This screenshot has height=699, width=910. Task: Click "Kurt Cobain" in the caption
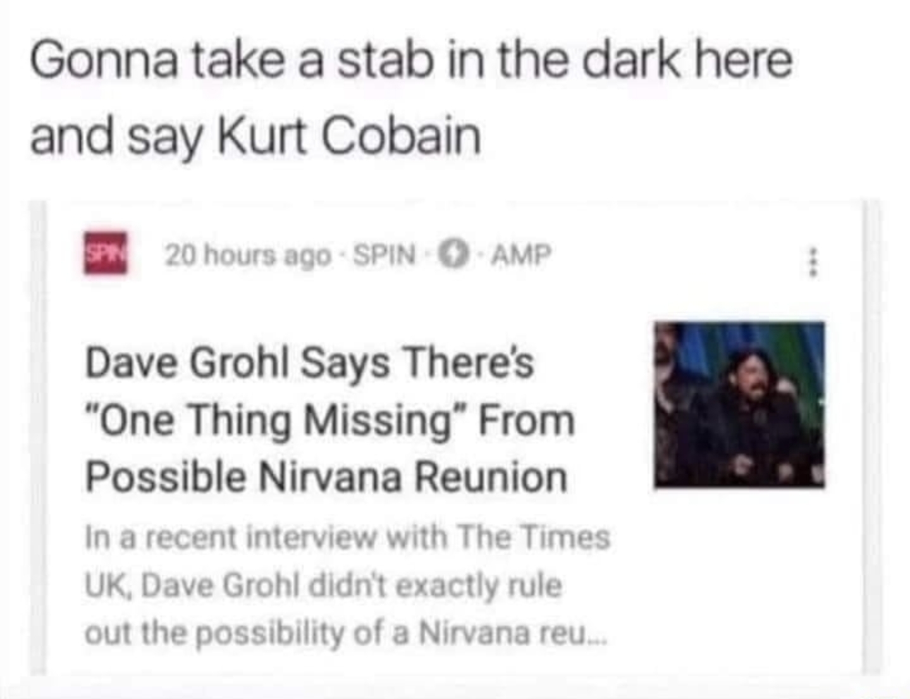(349, 136)
